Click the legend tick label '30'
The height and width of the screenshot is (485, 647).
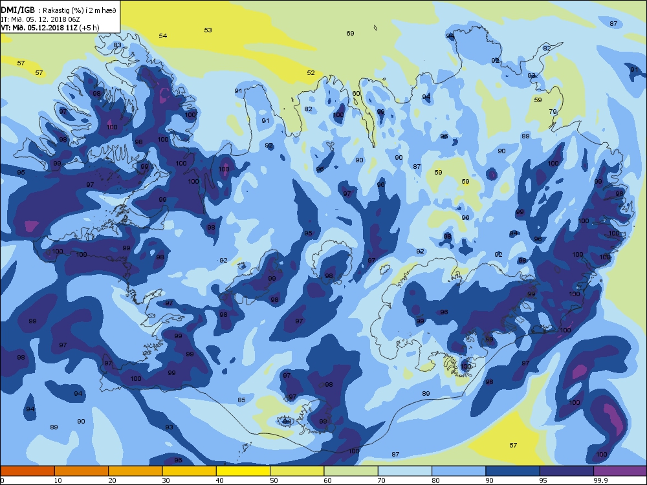click(x=166, y=480)
